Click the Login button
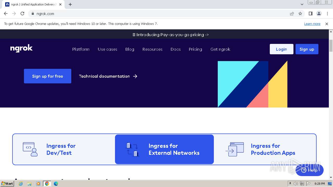Image resolution: width=333 pixels, height=187 pixels. (281, 49)
